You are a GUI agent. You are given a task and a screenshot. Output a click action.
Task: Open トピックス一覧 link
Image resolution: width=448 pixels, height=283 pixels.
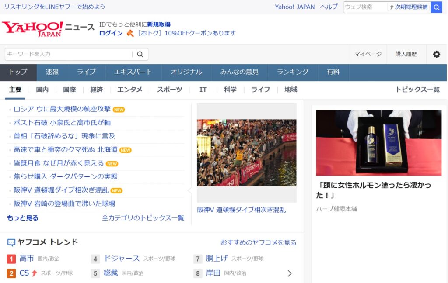click(x=417, y=90)
